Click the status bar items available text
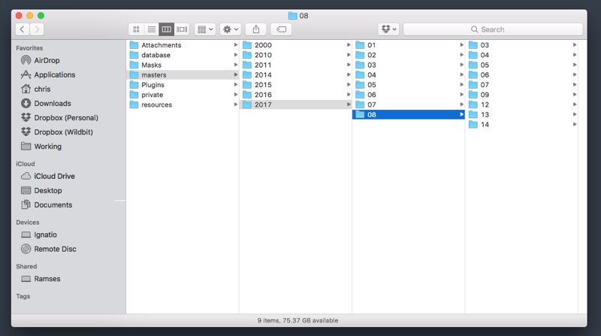This screenshot has height=336, width=601. click(297, 321)
